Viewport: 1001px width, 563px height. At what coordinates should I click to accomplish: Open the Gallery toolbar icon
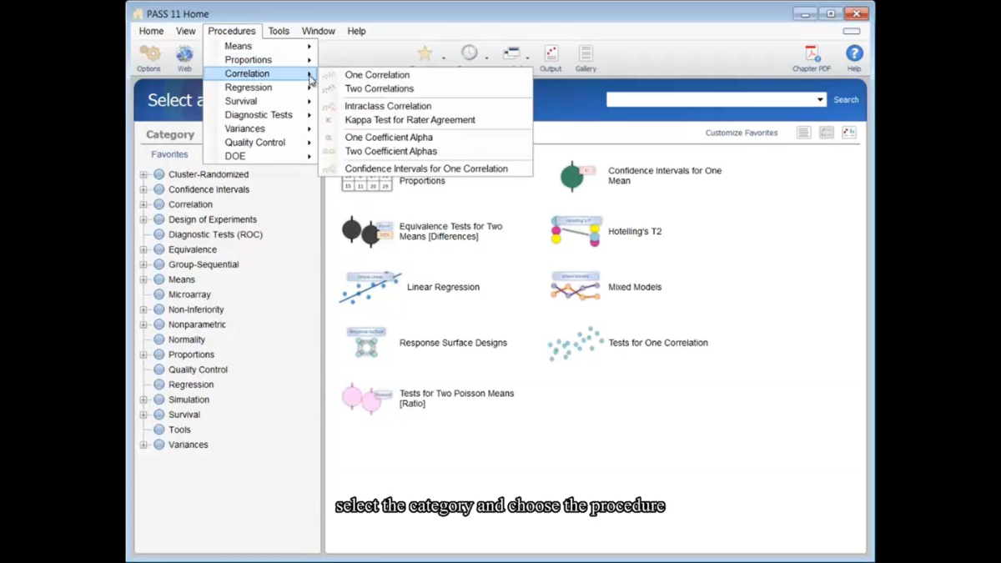pos(586,53)
